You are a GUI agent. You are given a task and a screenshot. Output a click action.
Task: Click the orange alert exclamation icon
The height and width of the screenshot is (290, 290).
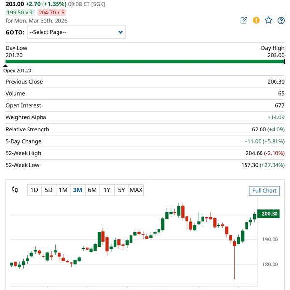256,20
